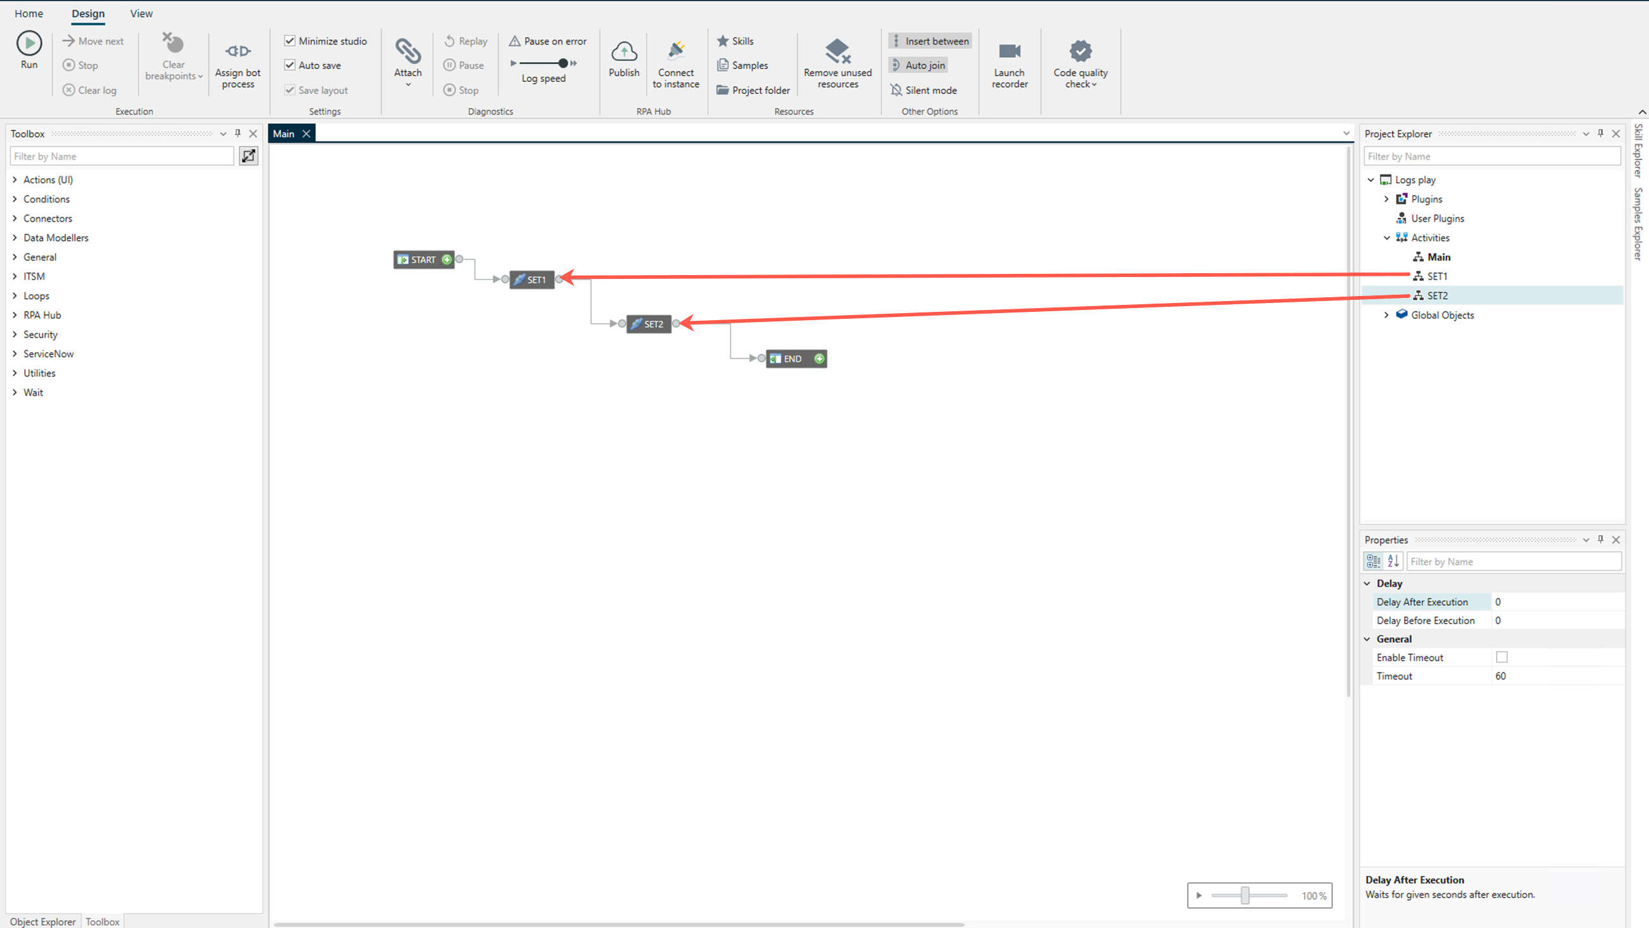Enable Timeout checkbox in Properties
This screenshot has width=1649, height=928.
(1502, 657)
